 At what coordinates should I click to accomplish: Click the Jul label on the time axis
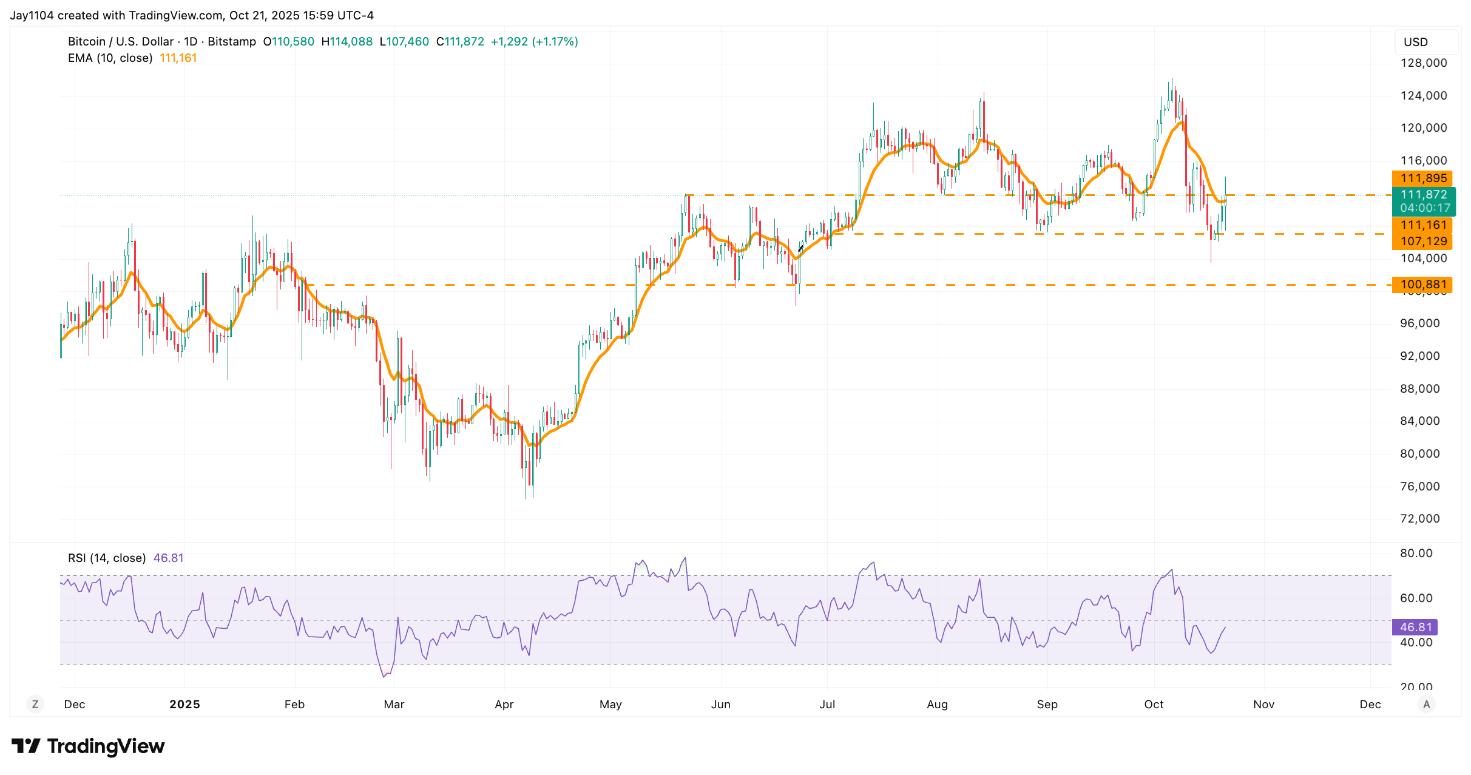pos(827,704)
